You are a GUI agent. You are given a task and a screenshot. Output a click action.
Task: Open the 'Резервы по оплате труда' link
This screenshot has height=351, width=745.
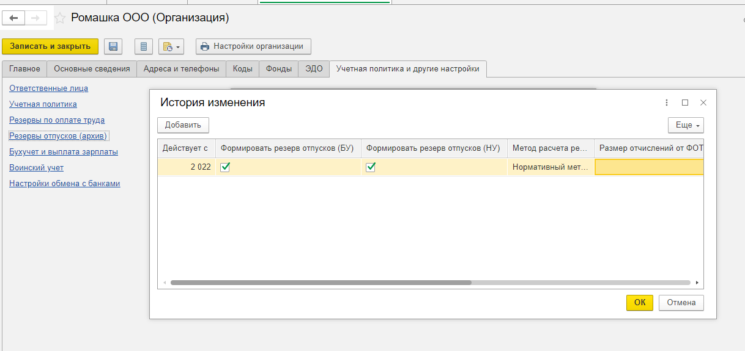[x=57, y=120]
